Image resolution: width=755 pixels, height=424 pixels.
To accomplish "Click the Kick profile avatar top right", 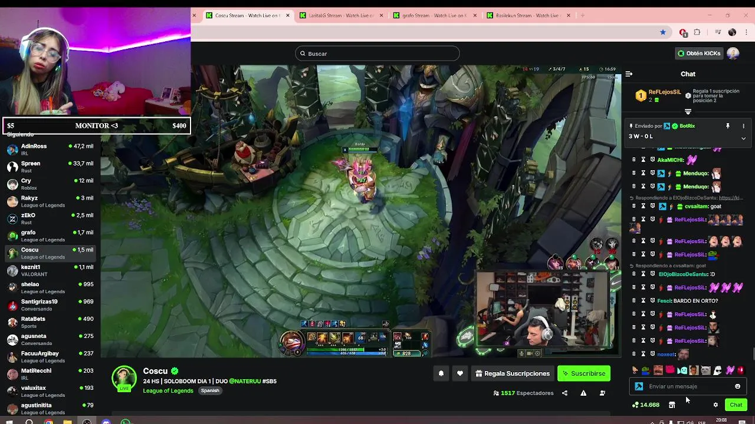I will tap(733, 54).
